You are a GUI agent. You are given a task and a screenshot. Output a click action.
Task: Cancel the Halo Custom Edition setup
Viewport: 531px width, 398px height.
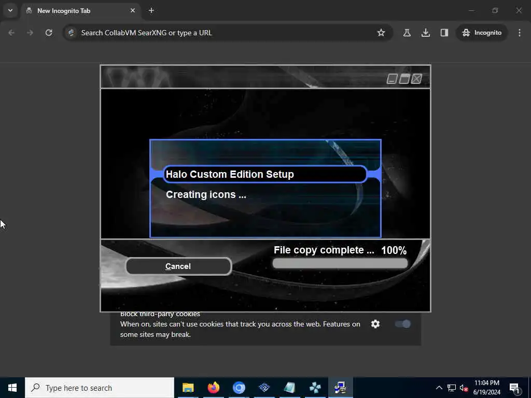click(x=178, y=266)
